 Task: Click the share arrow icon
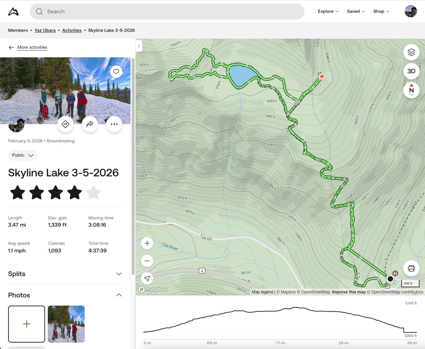90,124
